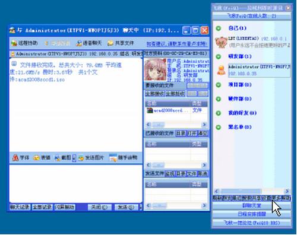
Task: Maximize the Administrator chat window
Action: (x=195, y=30)
